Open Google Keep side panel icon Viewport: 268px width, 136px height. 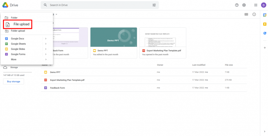265,24
